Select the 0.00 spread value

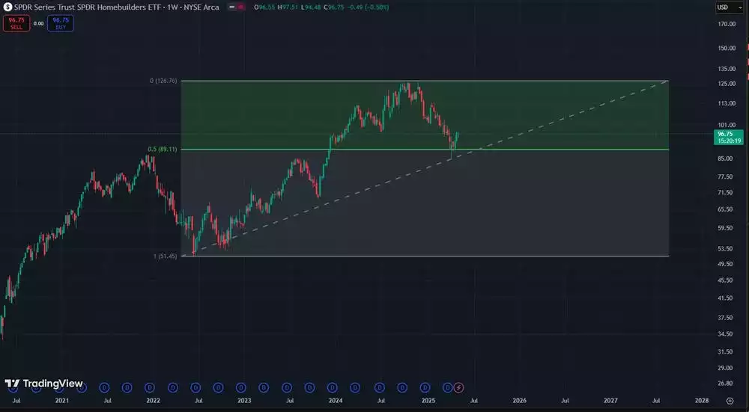(39, 23)
